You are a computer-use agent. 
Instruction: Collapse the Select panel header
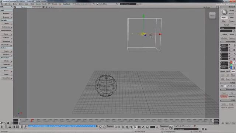228,7
